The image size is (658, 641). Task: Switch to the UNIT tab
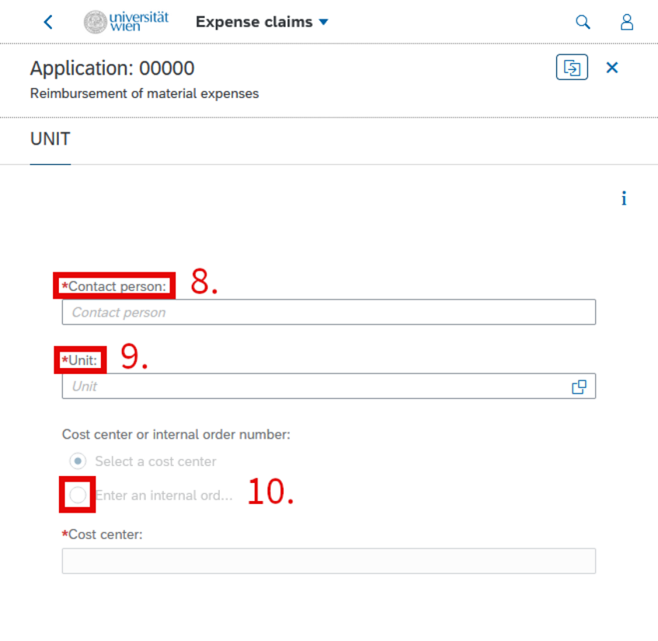pyautogui.click(x=50, y=139)
